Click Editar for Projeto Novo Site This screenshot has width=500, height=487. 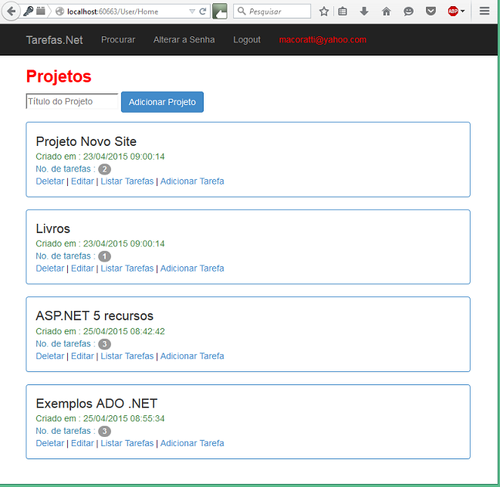click(x=83, y=181)
